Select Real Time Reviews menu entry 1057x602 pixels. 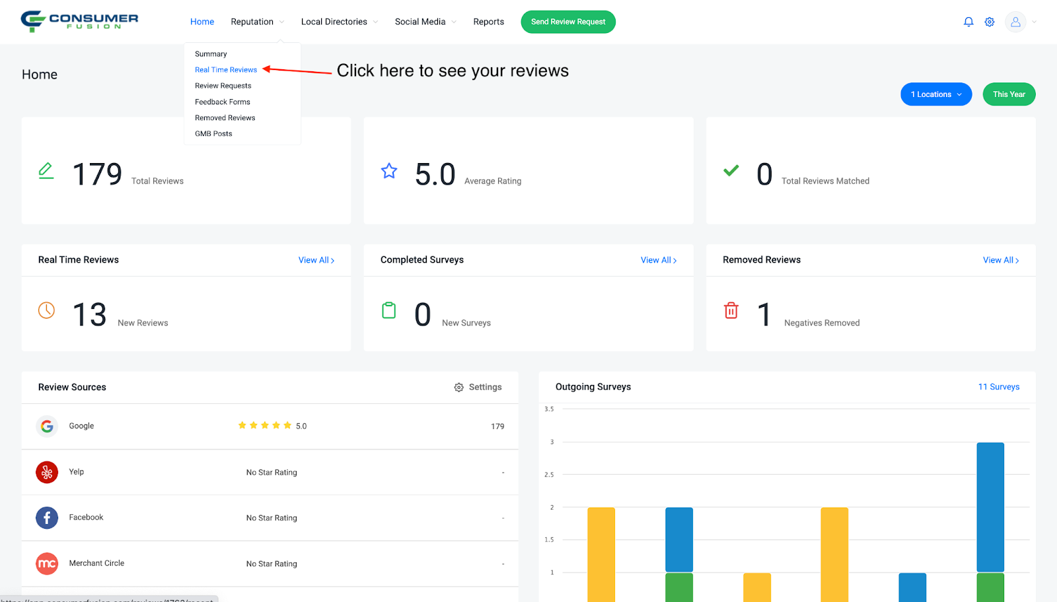click(x=226, y=70)
